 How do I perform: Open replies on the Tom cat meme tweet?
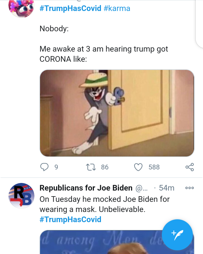pyautogui.click(x=44, y=167)
